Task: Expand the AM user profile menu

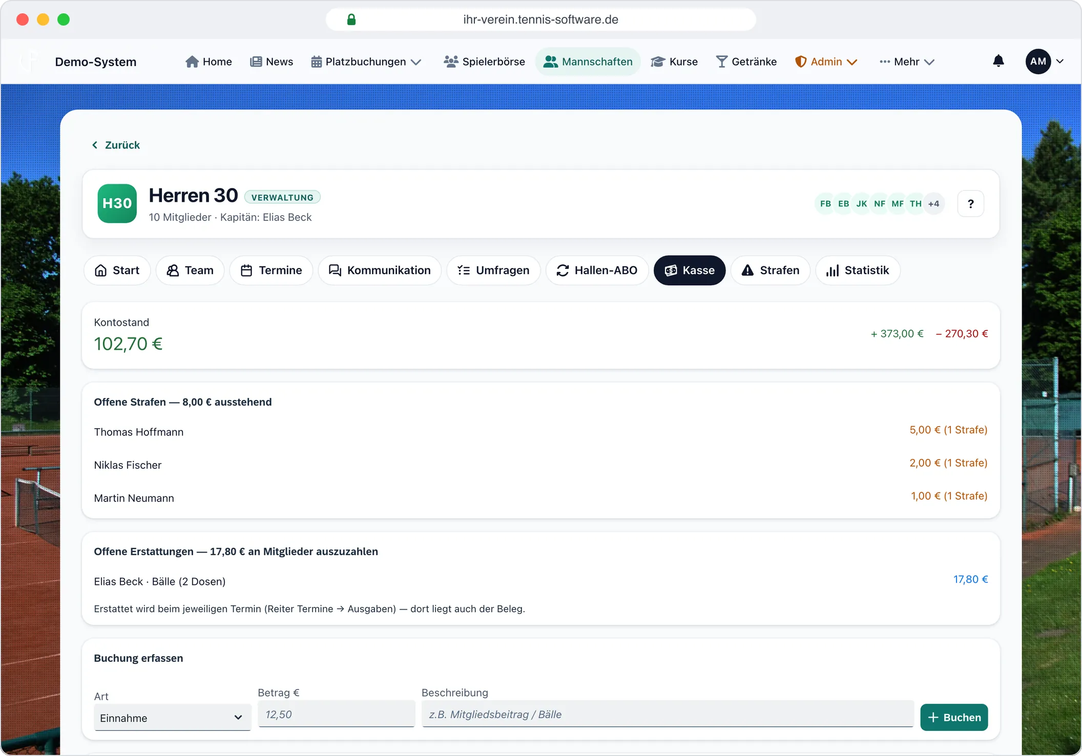Action: click(1045, 61)
